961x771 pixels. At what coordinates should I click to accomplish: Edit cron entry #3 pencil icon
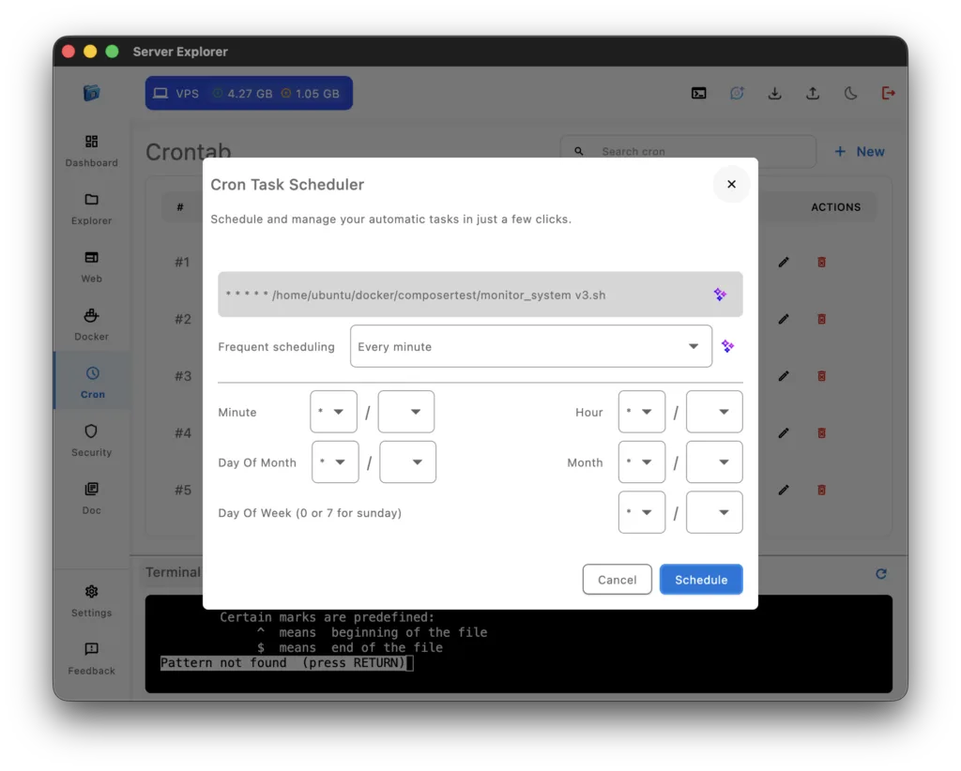point(784,376)
